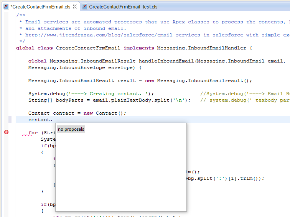Click the '// system.debug(' texbody' comment
This screenshot has width=290, height=217.
(x=245, y=100)
